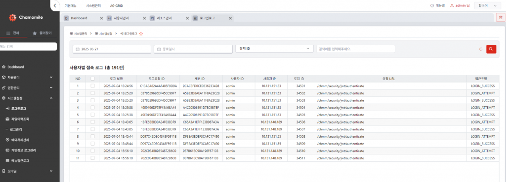Switch to the 사용자관리 tab

point(122,18)
